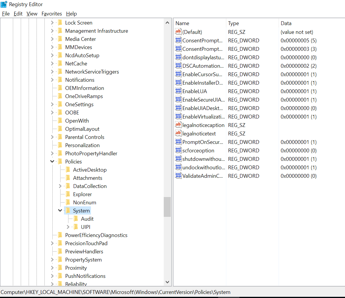Expand the Notifications key
The width and height of the screenshot is (345, 298).
[x=52, y=80]
